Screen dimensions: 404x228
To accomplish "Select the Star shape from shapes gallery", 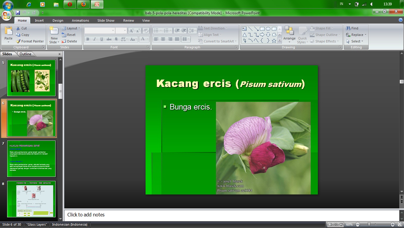I will click(274, 41).
